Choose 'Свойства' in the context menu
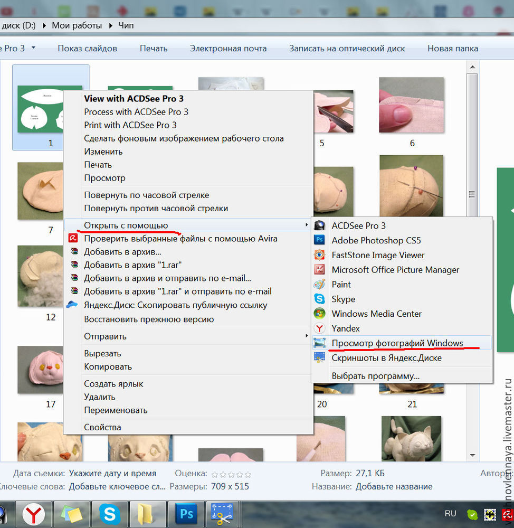 pyautogui.click(x=102, y=427)
